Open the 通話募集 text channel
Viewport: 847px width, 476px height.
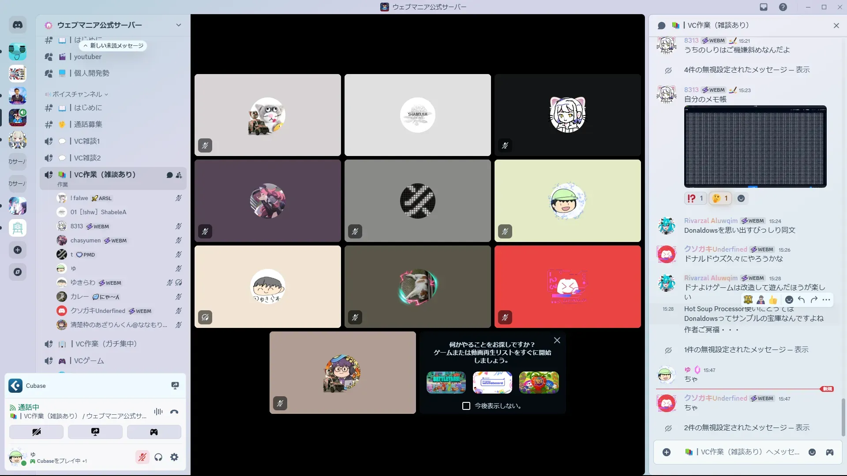point(88,124)
